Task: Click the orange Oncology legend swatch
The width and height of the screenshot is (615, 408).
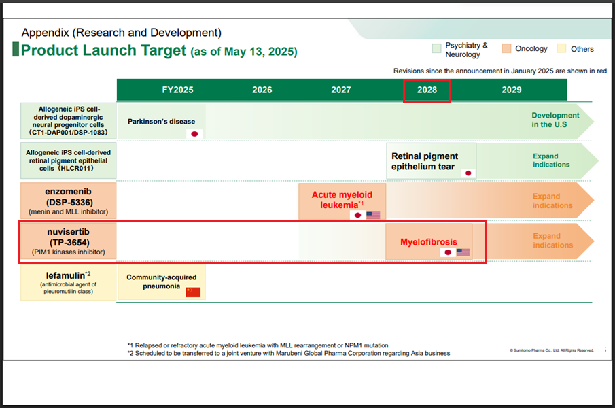Action: point(507,49)
